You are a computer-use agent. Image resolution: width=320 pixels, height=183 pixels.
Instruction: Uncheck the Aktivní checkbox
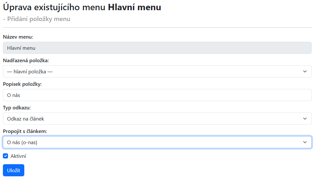(x=5, y=156)
